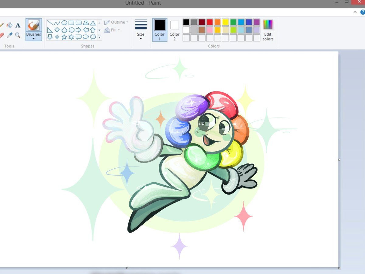The height and width of the screenshot is (274, 365).
Task: Pick the dark gray color swatch
Action: pyautogui.click(x=194, y=22)
